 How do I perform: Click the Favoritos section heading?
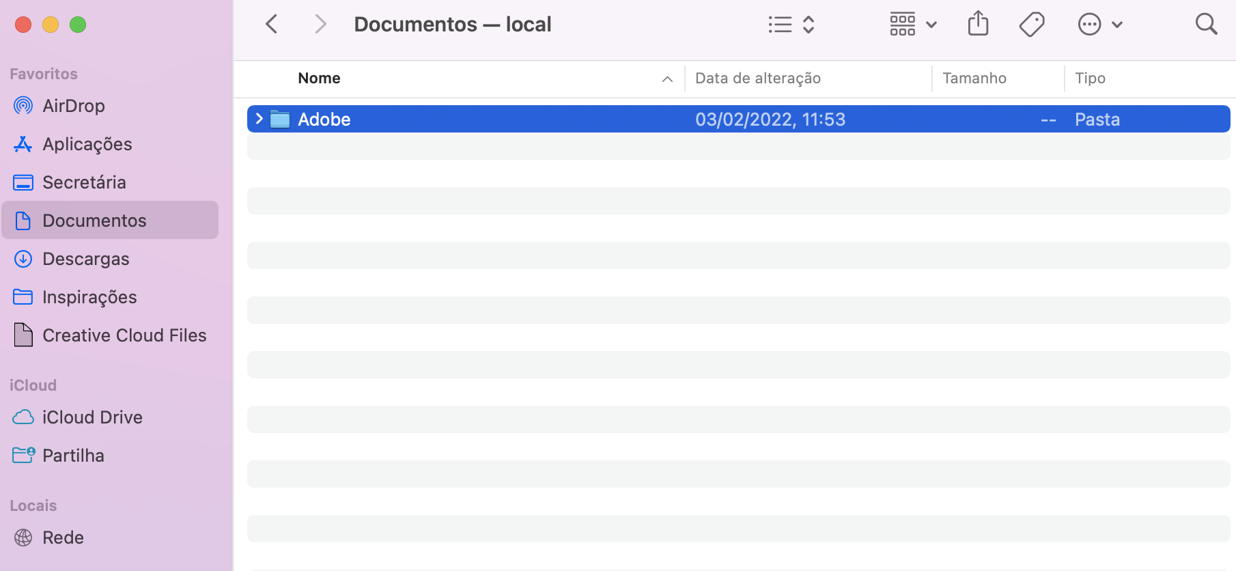click(x=44, y=74)
